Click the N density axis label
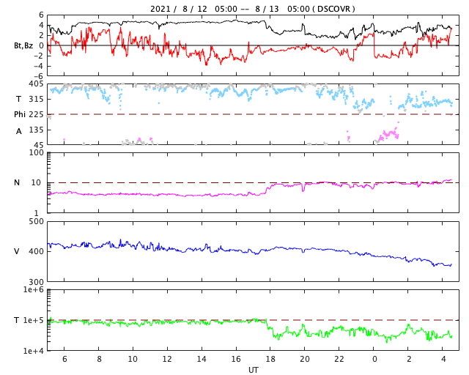The image size is (469, 375). click(x=17, y=182)
